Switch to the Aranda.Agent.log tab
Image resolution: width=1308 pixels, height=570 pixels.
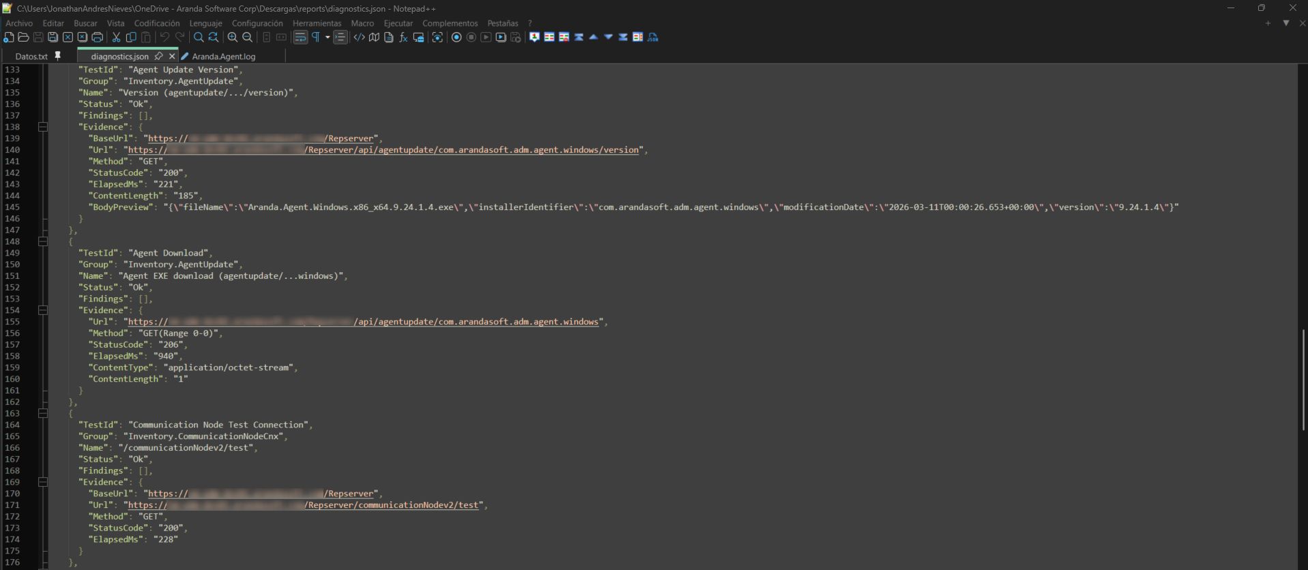(x=223, y=57)
